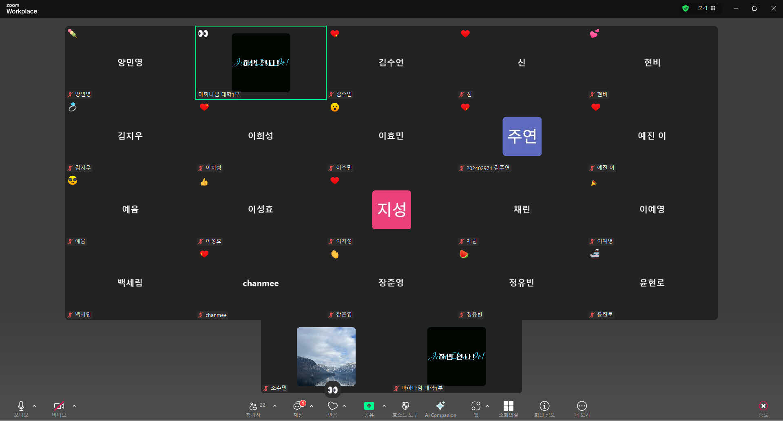Select the highlighted 마하나임 대학1부 video tile
This screenshot has width=783, height=421.
tap(261, 63)
